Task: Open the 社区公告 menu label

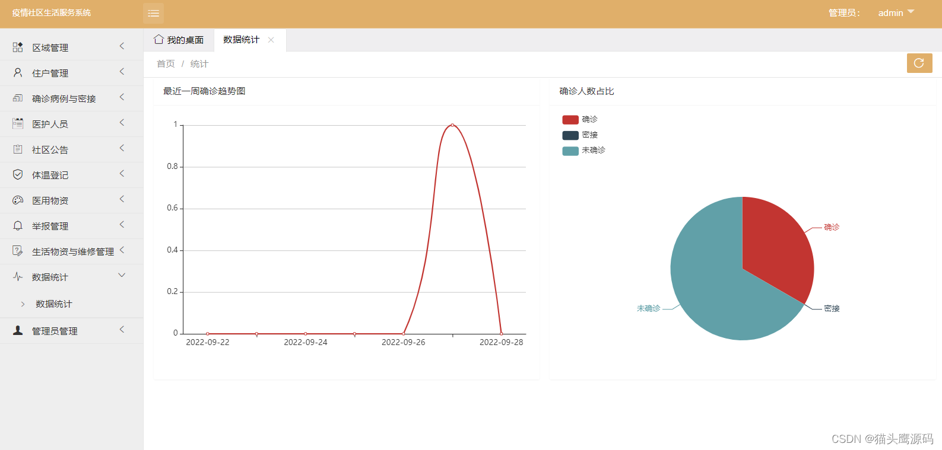Action: click(50, 149)
